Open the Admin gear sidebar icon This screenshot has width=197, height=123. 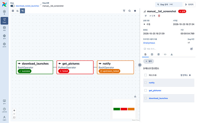click(4, 45)
